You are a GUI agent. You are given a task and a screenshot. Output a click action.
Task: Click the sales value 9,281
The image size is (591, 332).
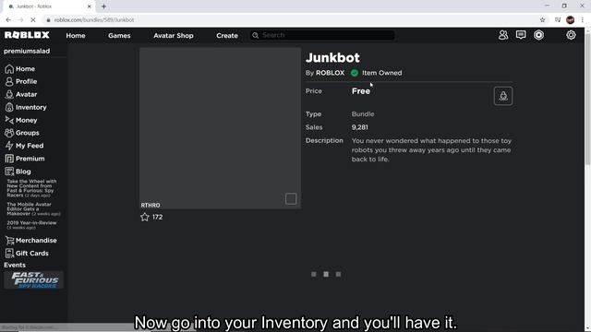(360, 127)
